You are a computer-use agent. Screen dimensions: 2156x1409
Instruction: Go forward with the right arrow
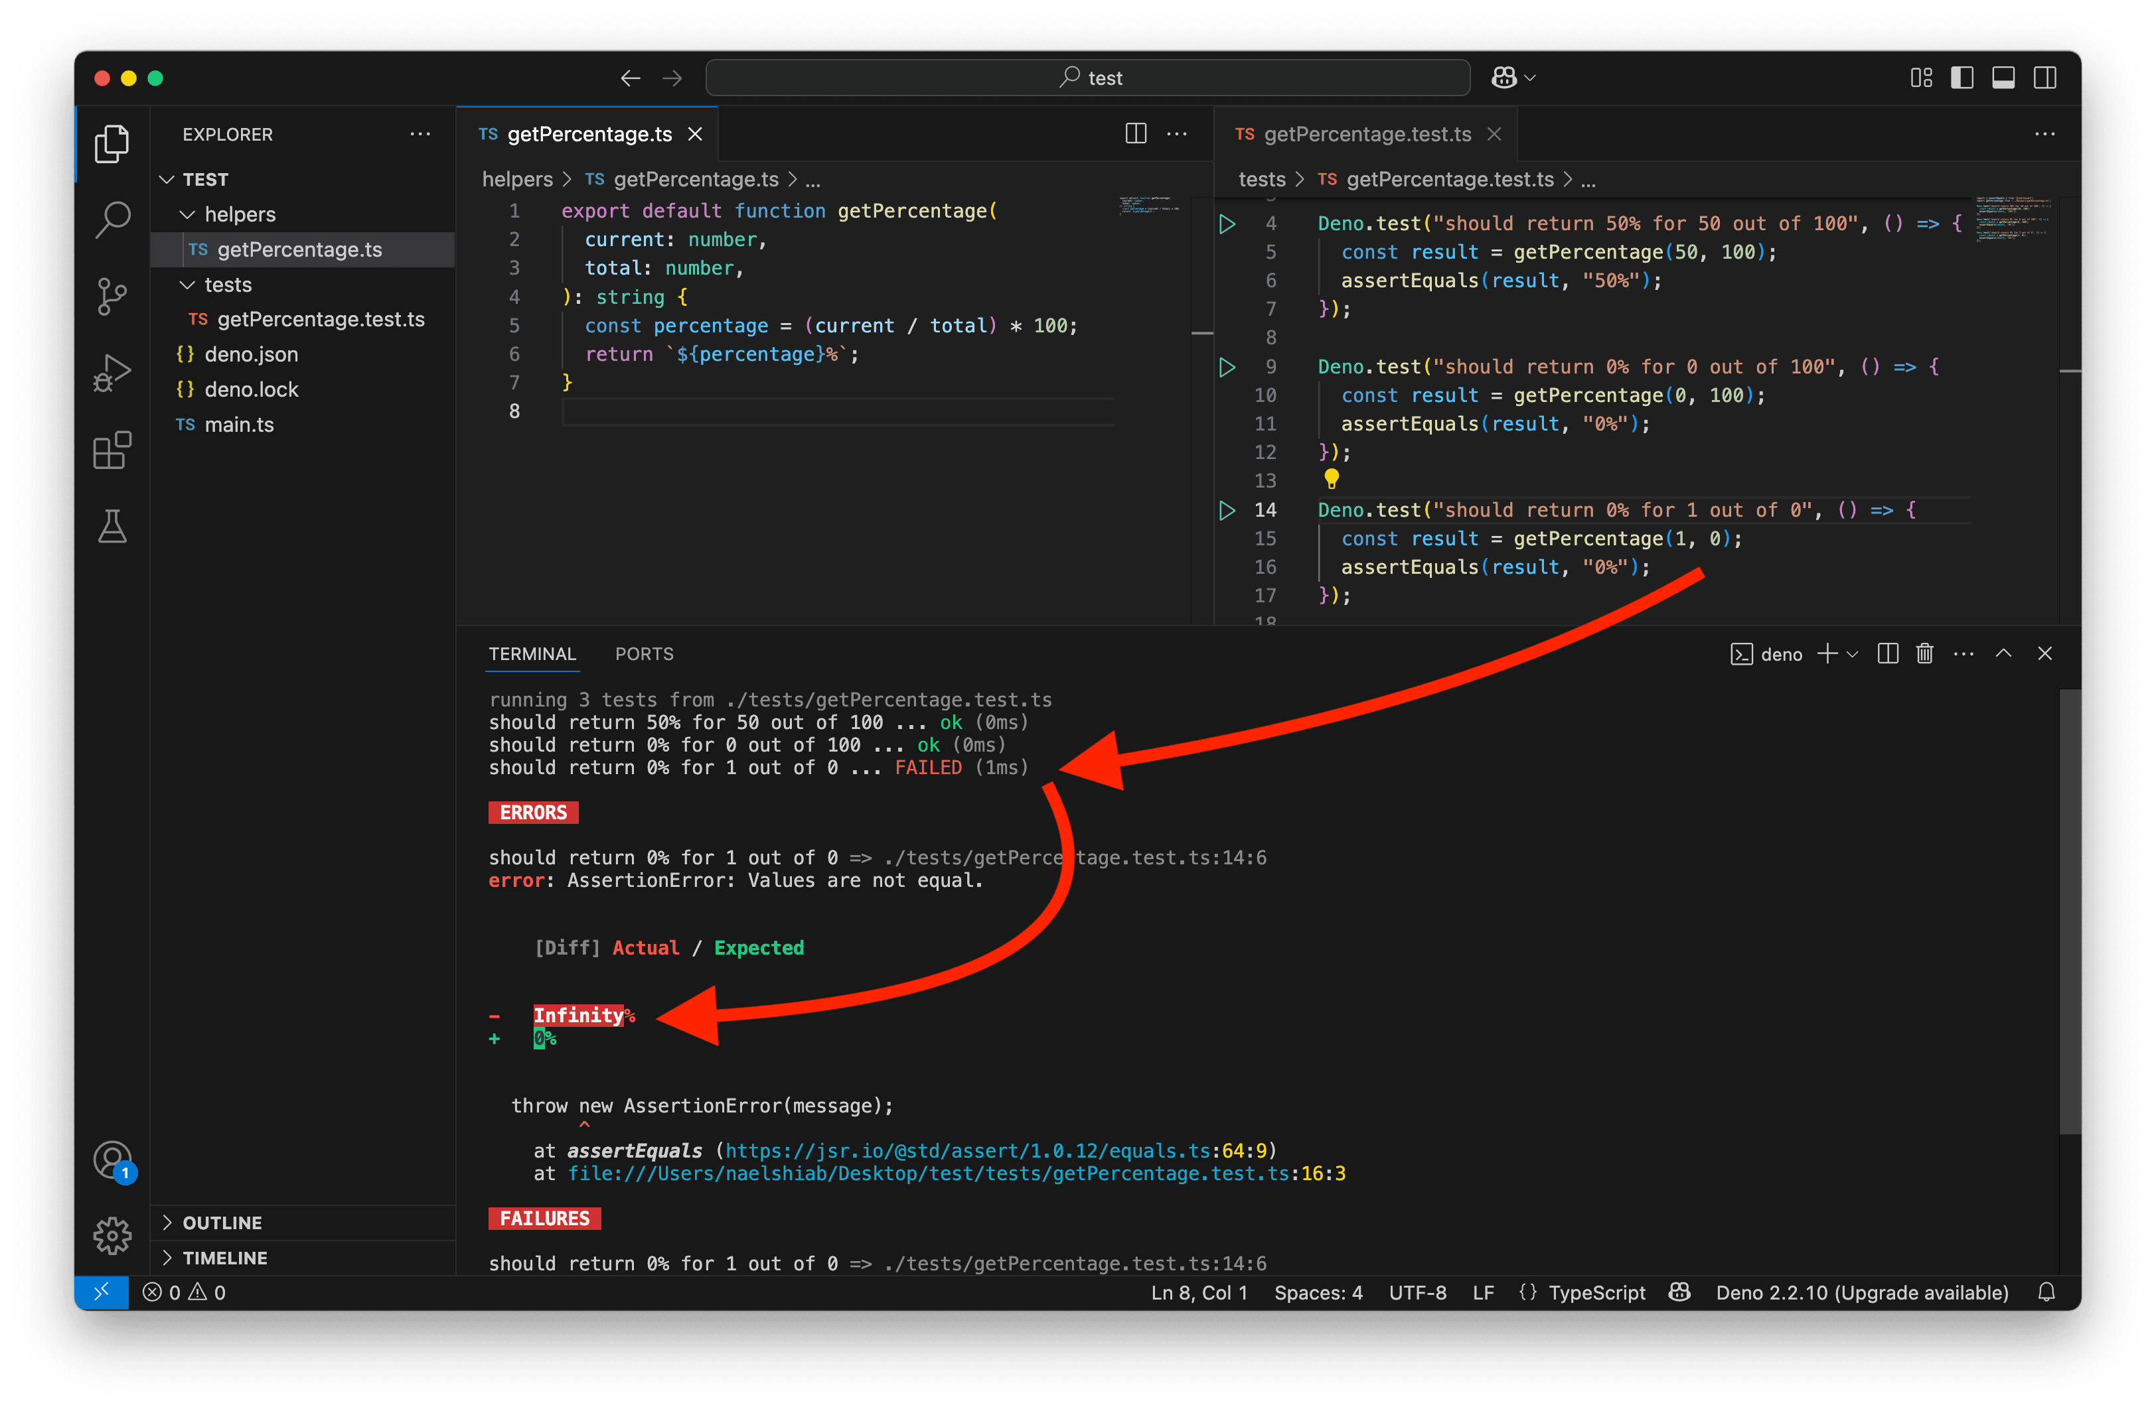tap(672, 78)
